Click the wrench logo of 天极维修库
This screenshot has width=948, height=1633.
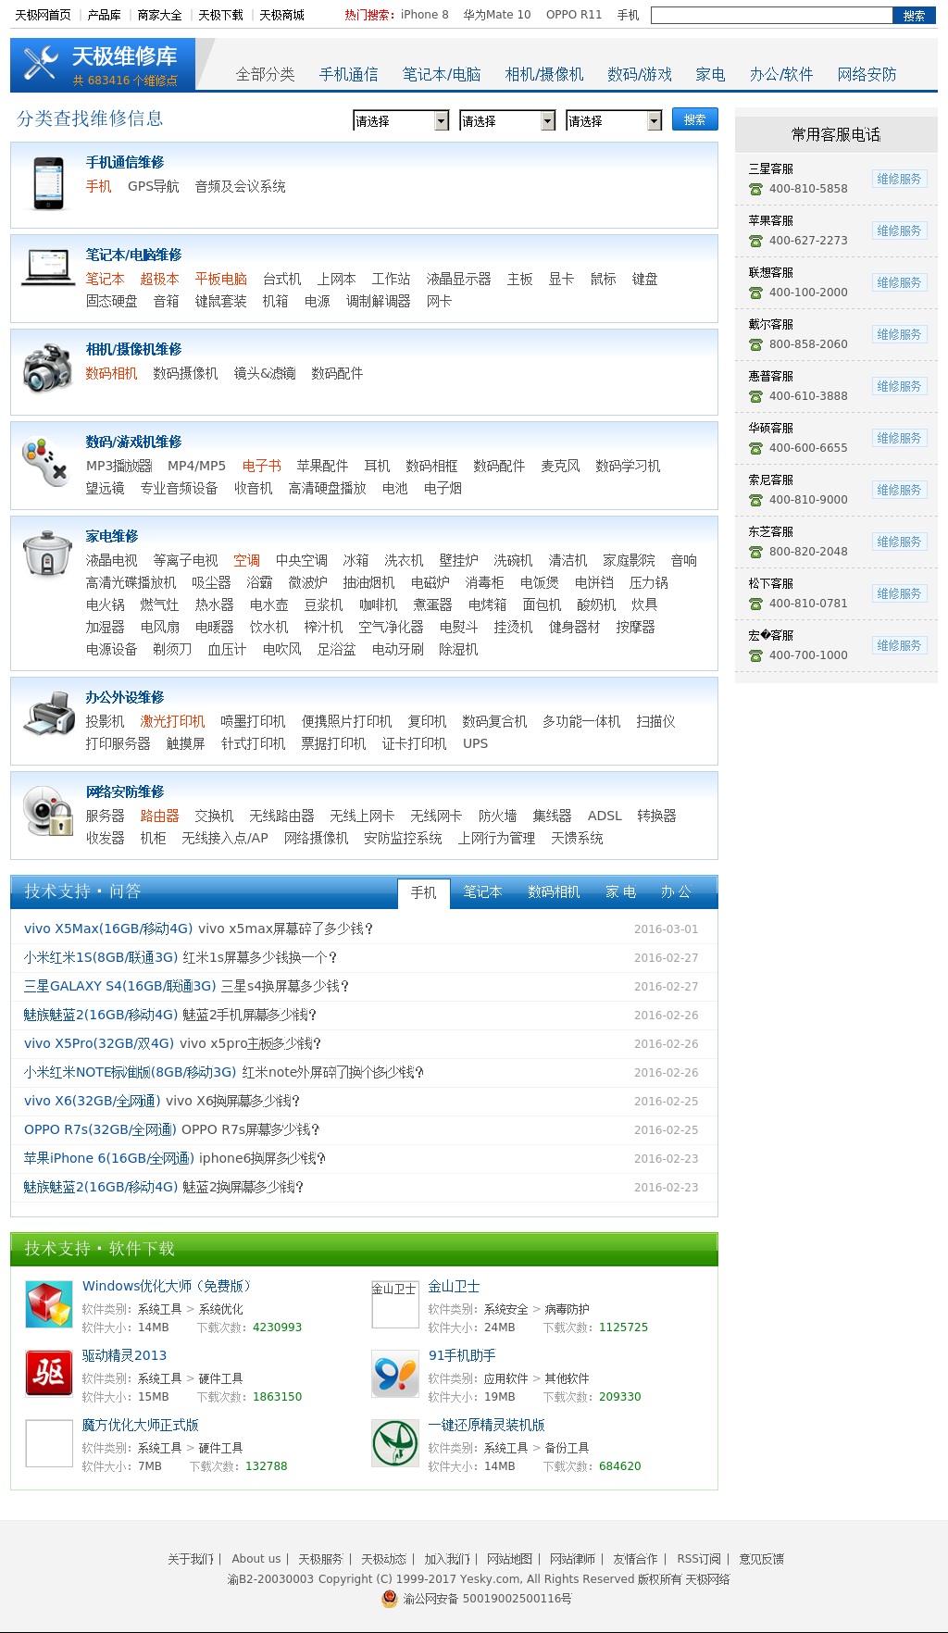click(x=41, y=64)
